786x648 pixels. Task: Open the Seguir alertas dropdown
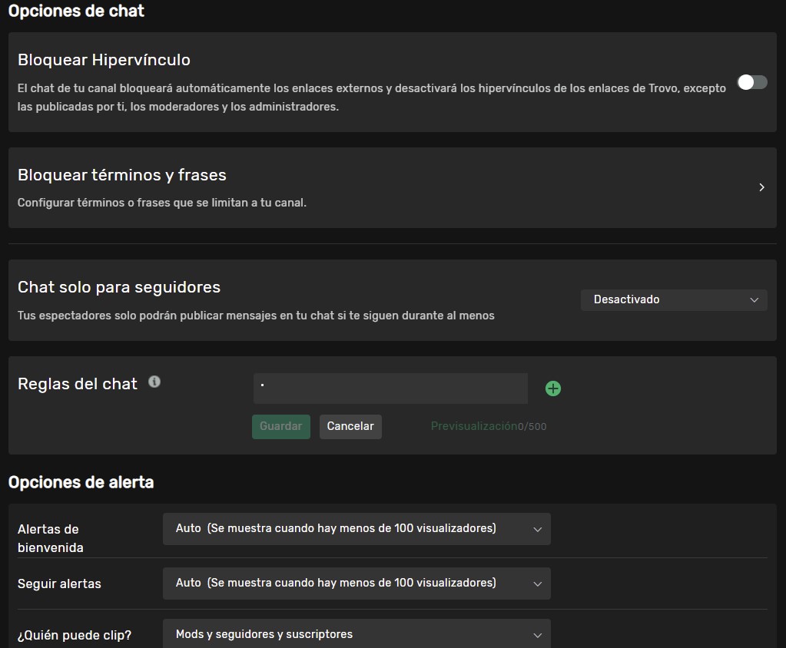pyautogui.click(x=357, y=584)
